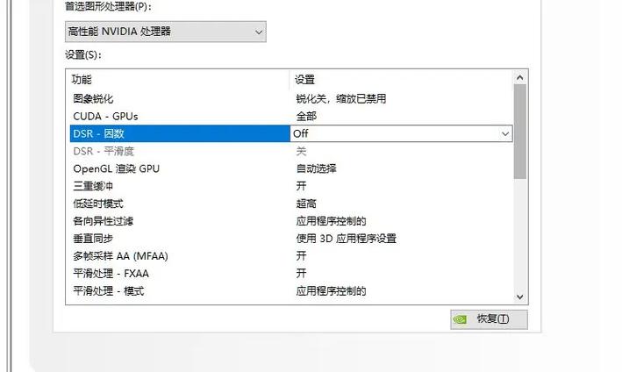Click the NVIDIA logo icon beside 恢复
Viewport: 622px width, 372px height.
click(461, 318)
